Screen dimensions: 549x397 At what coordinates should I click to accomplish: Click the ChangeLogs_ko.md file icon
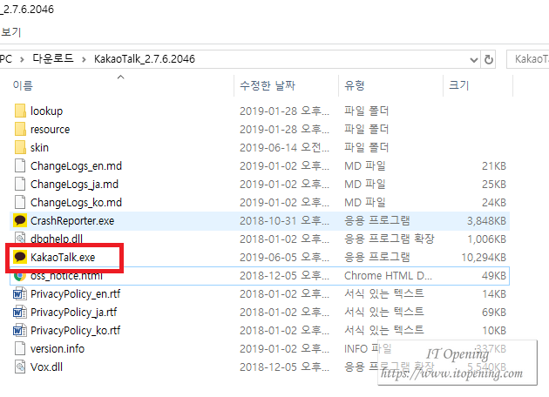20,202
